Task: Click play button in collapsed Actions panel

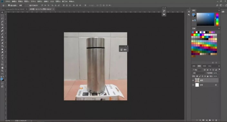Action: point(164,14)
